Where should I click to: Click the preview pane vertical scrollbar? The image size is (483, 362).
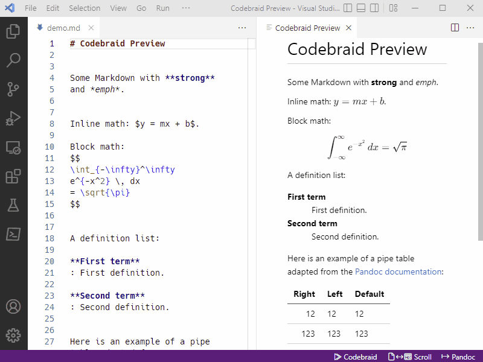(x=480, y=142)
